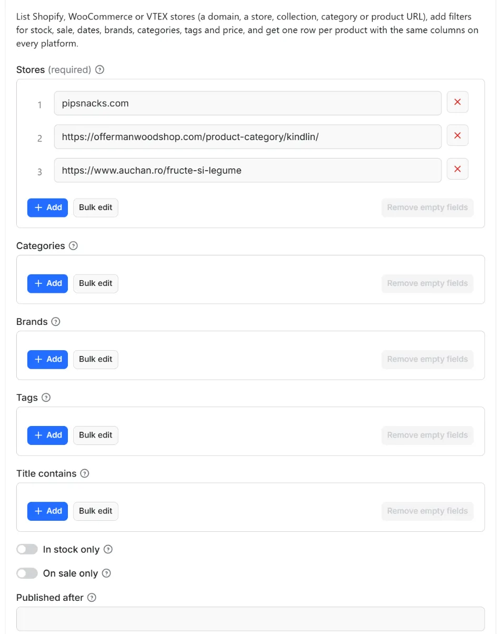Screen dimensions: 501x634
Task: Add a new Title contains entry
Action: point(47,511)
